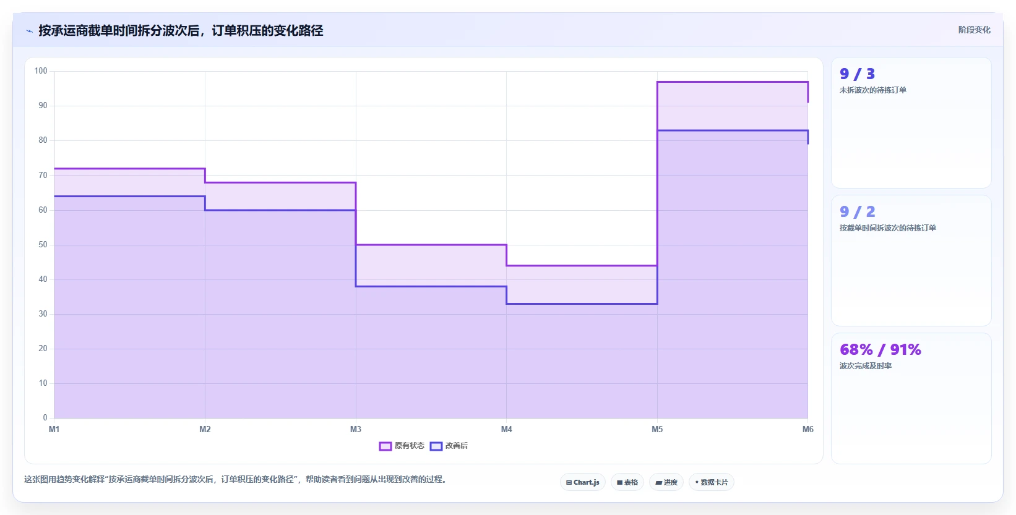
Task: Click the chart description sentence below chart
Action: [x=236, y=479]
